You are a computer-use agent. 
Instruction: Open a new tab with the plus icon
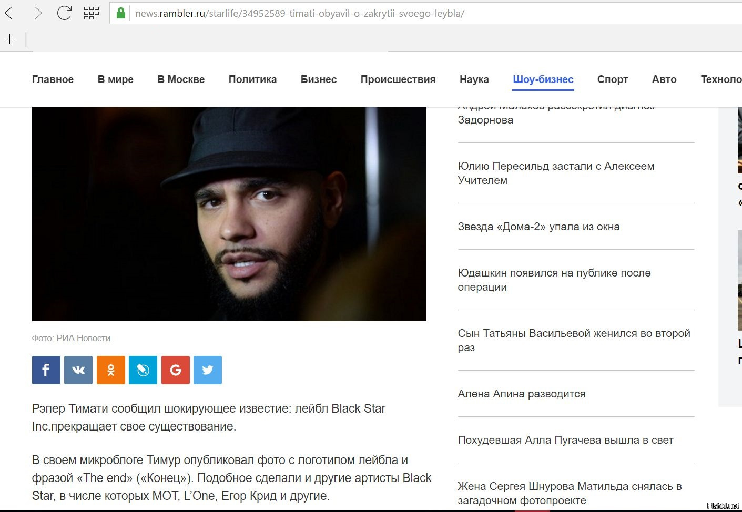pyautogui.click(x=9, y=39)
